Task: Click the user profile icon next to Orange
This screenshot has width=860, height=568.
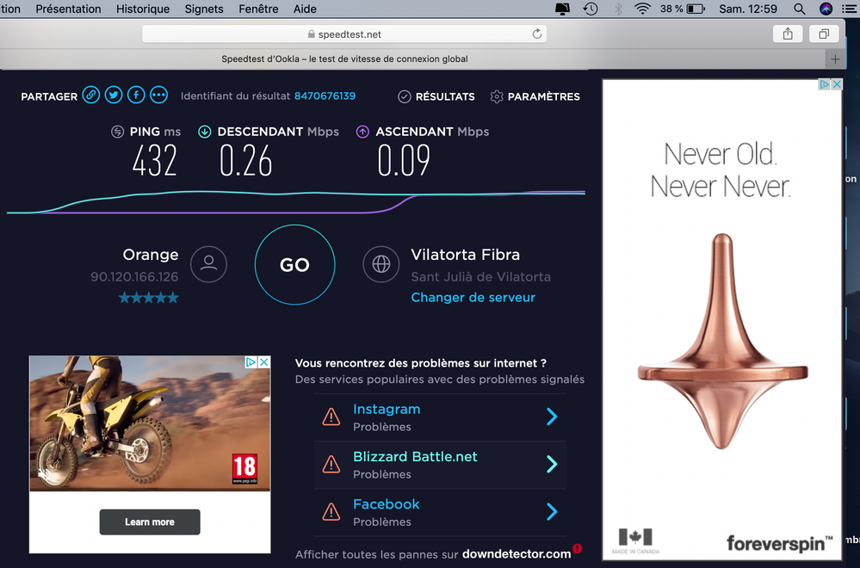Action: [208, 264]
